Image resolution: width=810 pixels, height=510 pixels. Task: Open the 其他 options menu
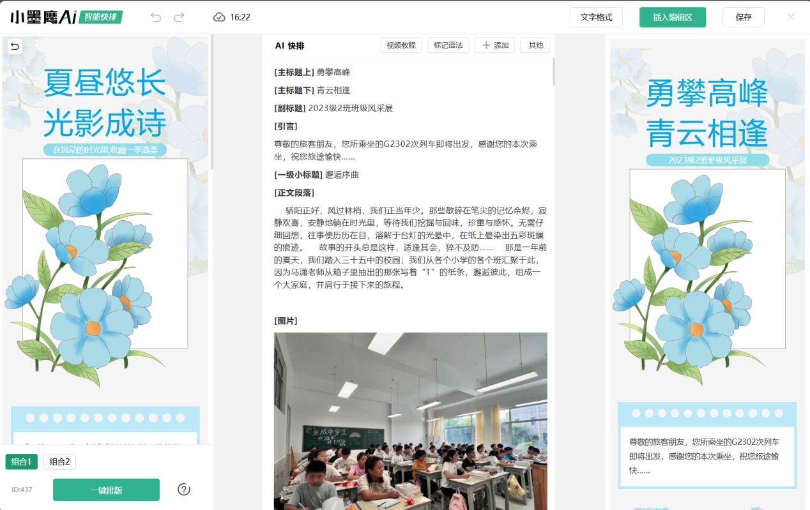pyautogui.click(x=535, y=45)
